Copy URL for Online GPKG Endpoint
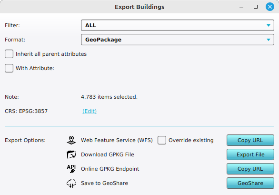This screenshot has height=195, width=279. pos(250,169)
